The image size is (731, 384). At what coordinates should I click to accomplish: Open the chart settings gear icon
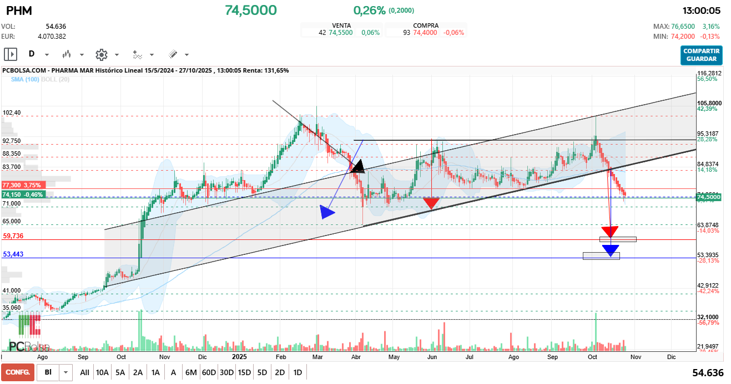click(101, 54)
